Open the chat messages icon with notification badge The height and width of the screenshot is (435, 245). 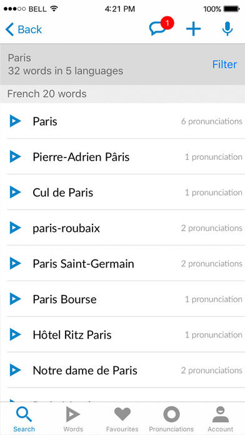coord(161,27)
